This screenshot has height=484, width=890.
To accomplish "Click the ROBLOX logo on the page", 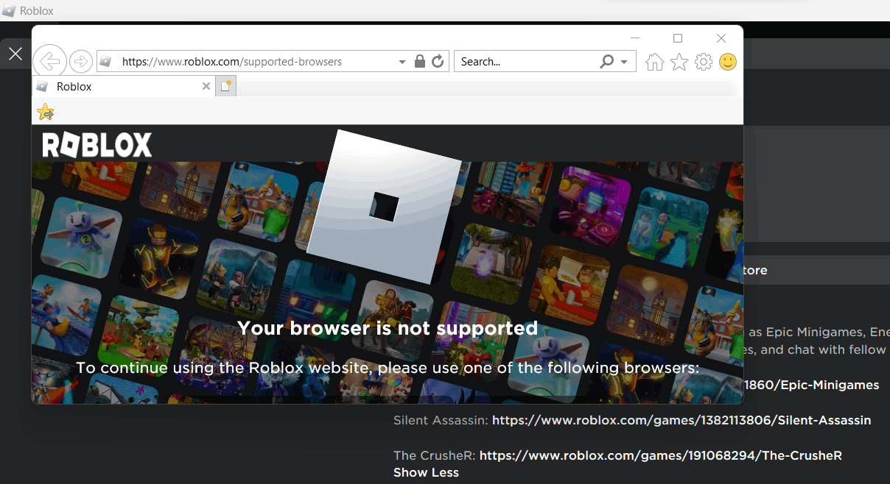I will pos(97,145).
